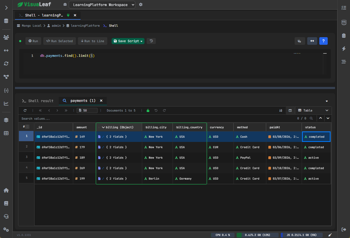The height and width of the screenshot is (238, 350).
Task: Open the Save Script dropdown button
Action: click(128, 41)
